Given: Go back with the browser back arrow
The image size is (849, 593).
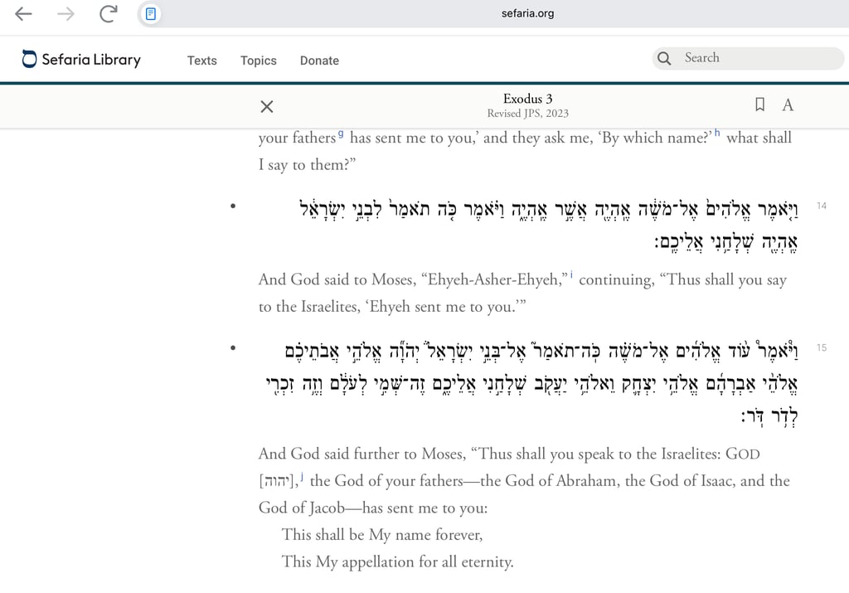Looking at the screenshot, I should (23, 13).
